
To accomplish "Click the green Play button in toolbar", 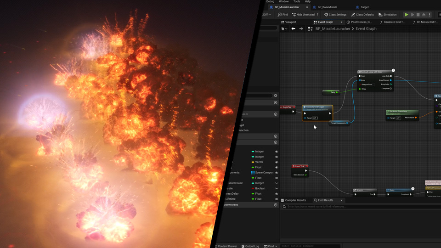I will click(x=407, y=15).
